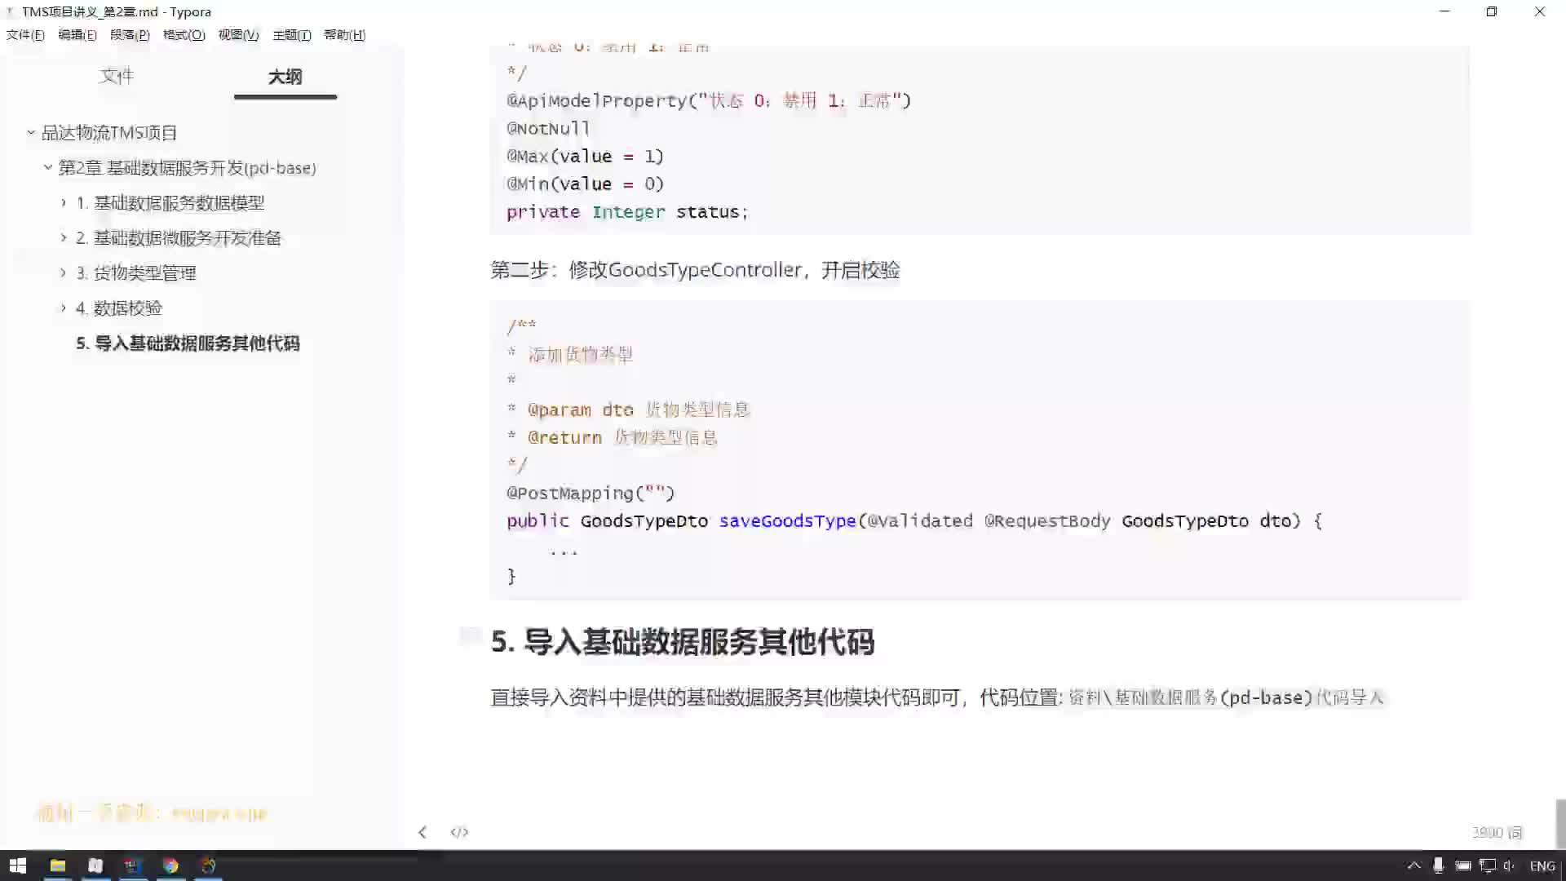
Task: Open the 主题(T) menu
Action: click(292, 35)
